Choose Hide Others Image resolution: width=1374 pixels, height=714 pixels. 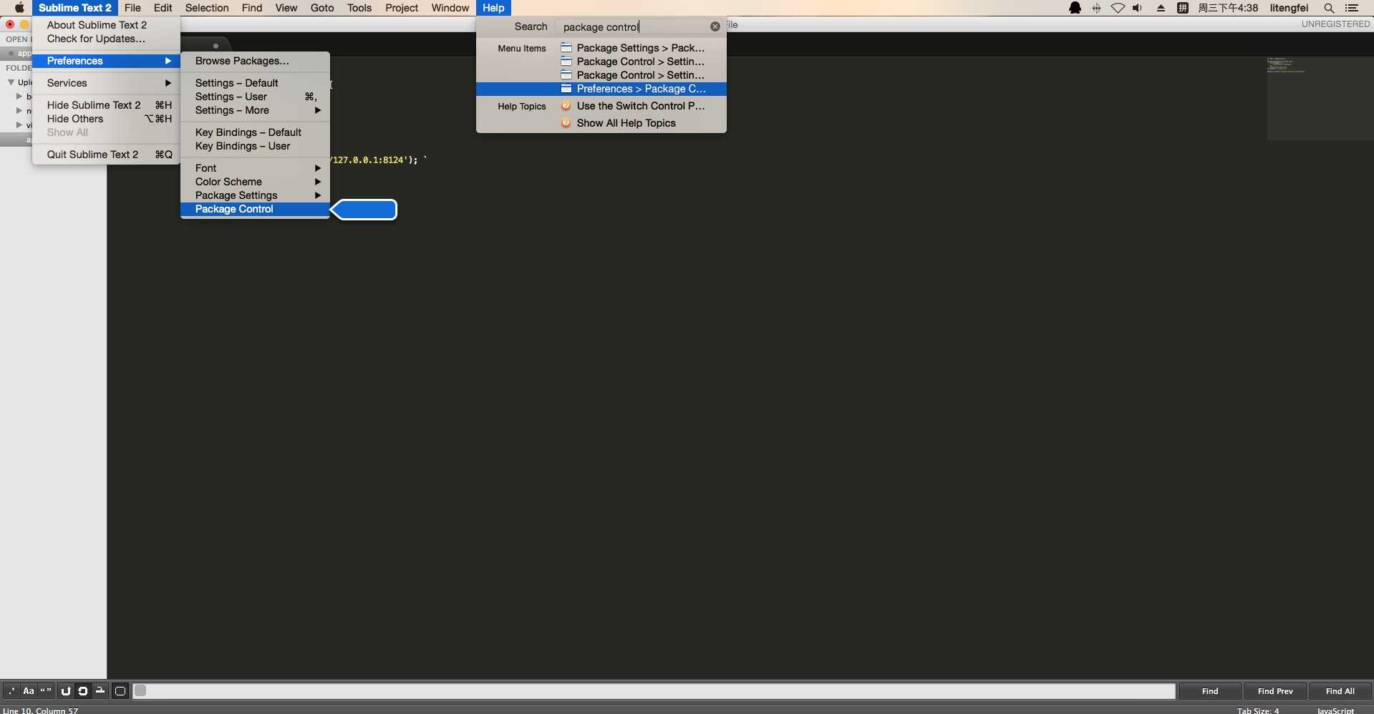(x=106, y=119)
